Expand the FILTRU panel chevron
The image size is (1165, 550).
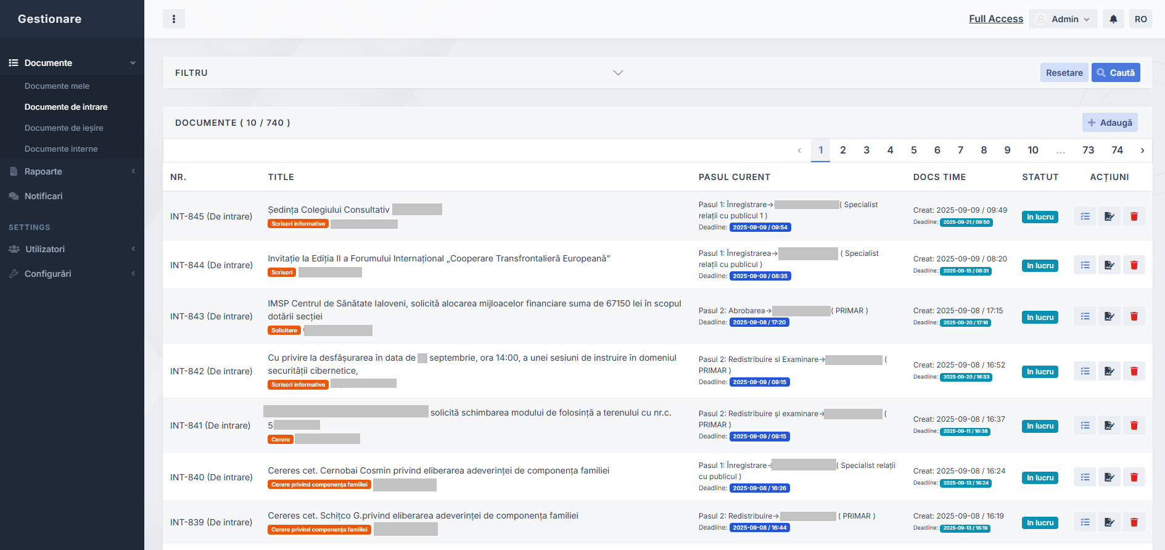tap(618, 73)
